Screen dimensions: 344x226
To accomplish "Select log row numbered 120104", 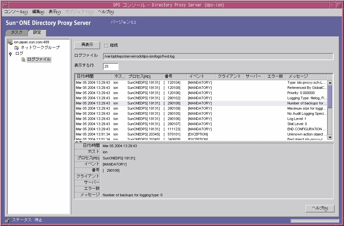I will [201, 82].
